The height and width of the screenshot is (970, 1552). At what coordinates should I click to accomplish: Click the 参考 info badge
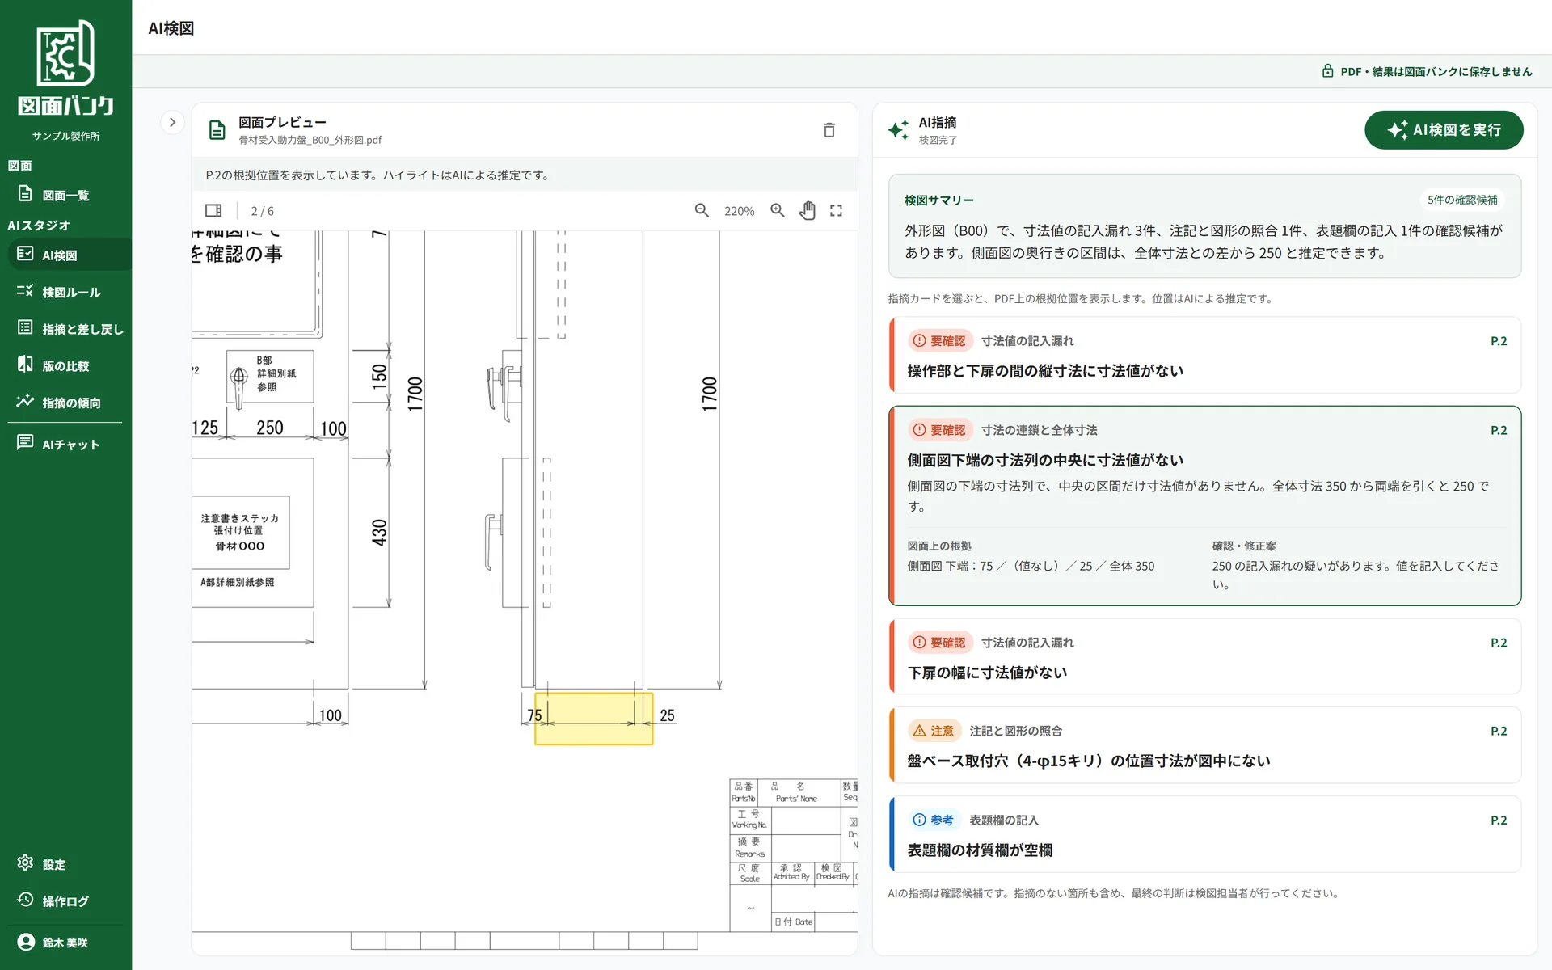[934, 820]
